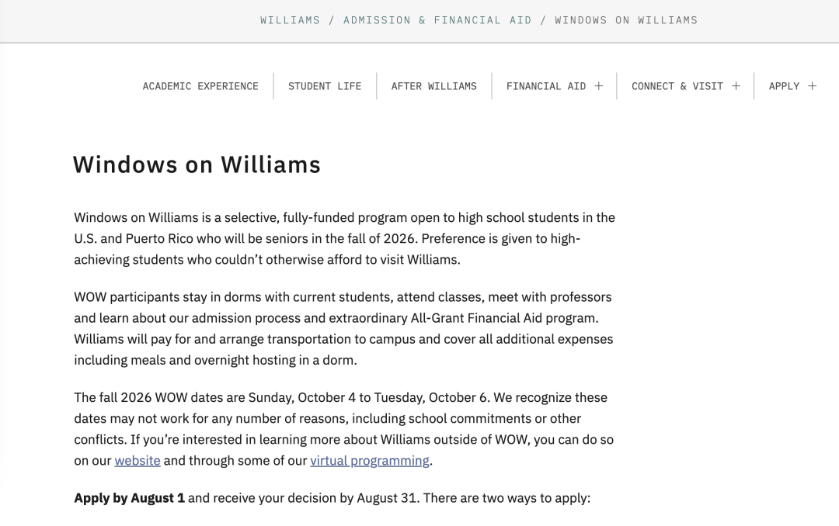This screenshot has width=839, height=526.
Task: Open the Financial Aid navigation menu
Action: point(546,86)
